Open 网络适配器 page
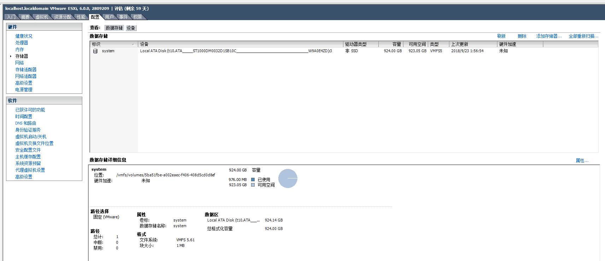605x261 pixels. 26,76
